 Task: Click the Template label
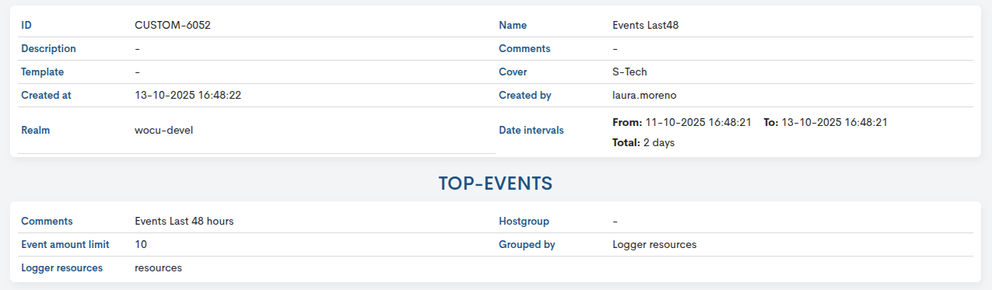tap(43, 72)
